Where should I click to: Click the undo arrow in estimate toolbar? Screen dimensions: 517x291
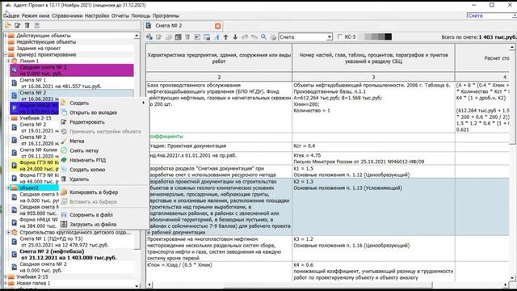click(x=245, y=37)
